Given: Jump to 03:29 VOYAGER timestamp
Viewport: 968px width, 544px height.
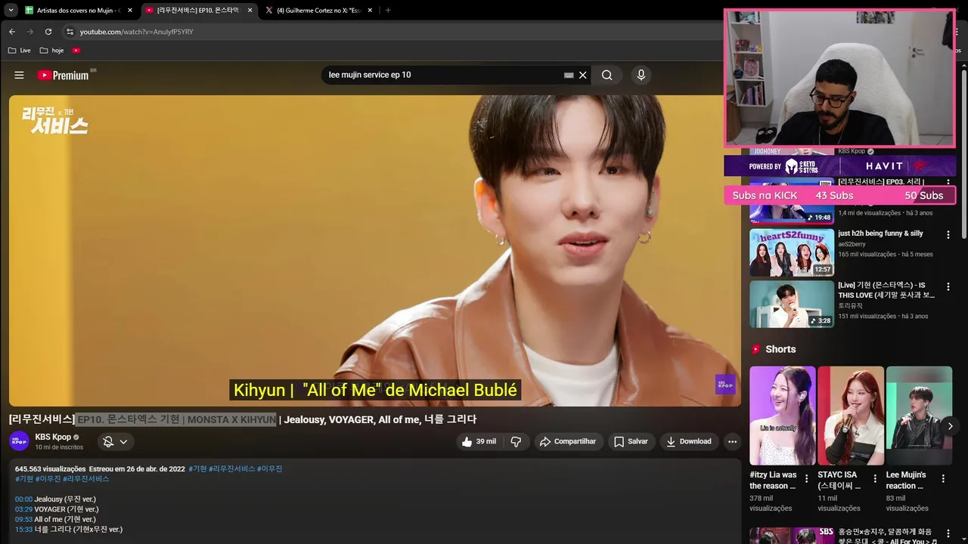Looking at the screenshot, I should pyautogui.click(x=23, y=509).
